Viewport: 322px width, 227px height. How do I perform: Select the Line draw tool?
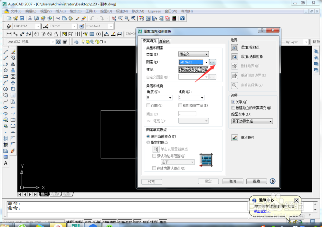pyautogui.click(x=5, y=52)
